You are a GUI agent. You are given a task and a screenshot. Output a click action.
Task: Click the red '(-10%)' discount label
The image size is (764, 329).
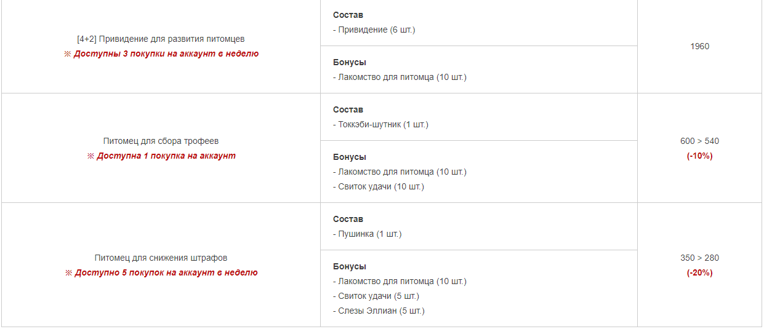(699, 156)
